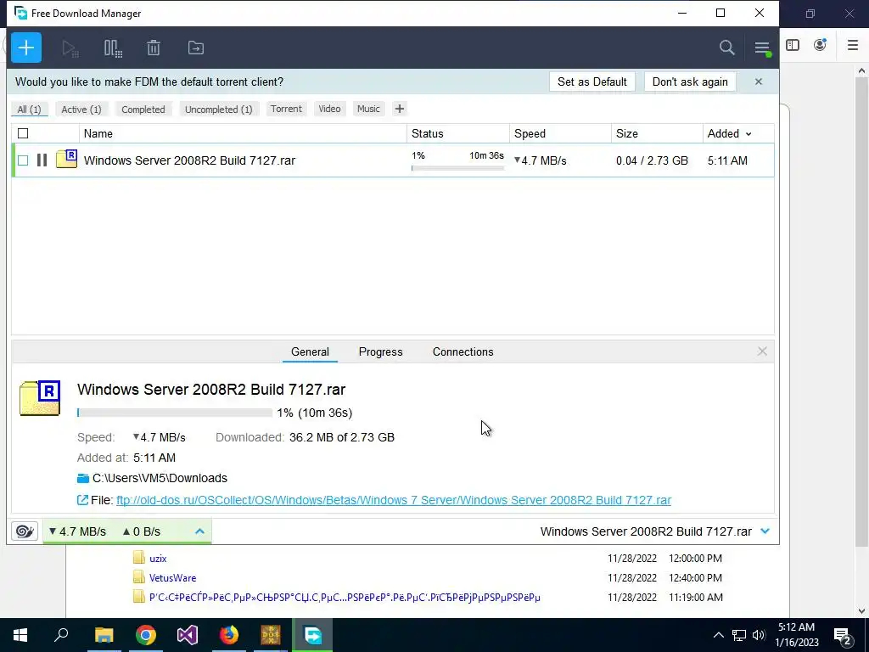Click the network tray icon
Image resolution: width=869 pixels, height=652 pixels.
tap(739, 635)
